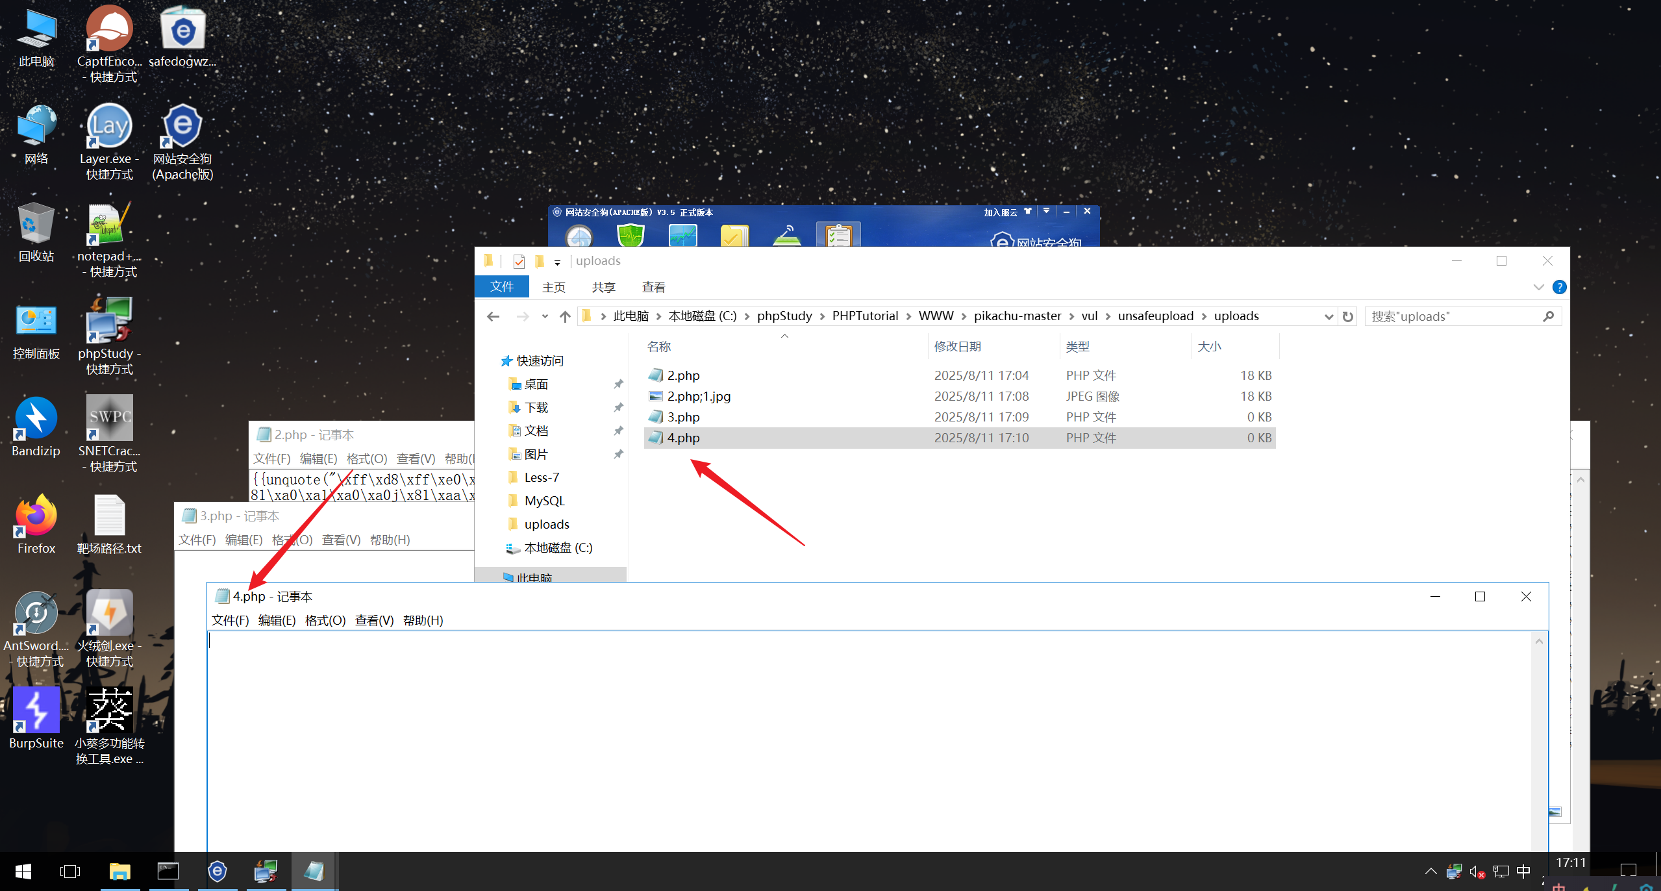1661x891 pixels.
Task: Click the 修改日期 column header
Action: (x=957, y=347)
